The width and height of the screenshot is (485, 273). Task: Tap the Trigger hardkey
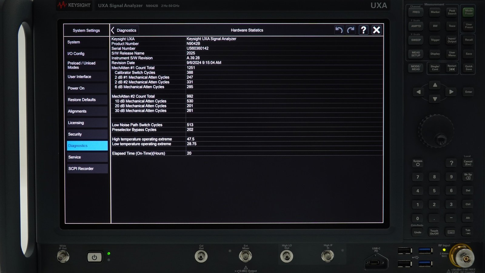tap(435, 40)
